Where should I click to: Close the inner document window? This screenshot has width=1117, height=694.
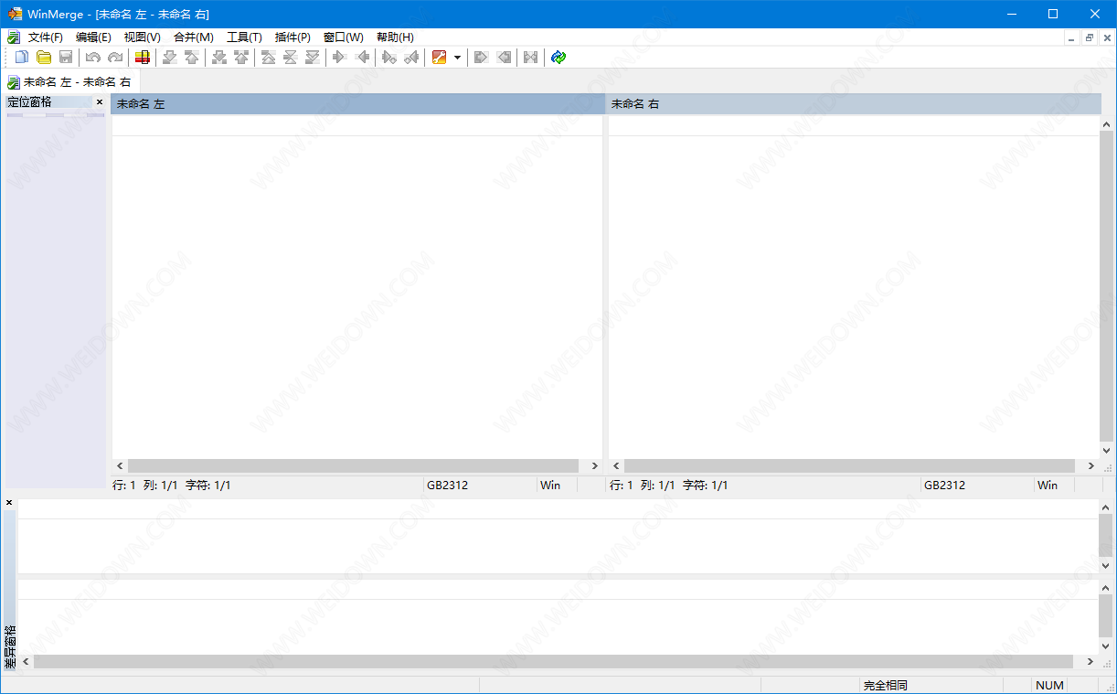pos(1106,37)
